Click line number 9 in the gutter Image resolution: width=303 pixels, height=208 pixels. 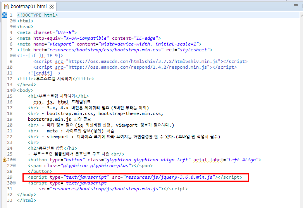pyautogui.click(x=11, y=61)
